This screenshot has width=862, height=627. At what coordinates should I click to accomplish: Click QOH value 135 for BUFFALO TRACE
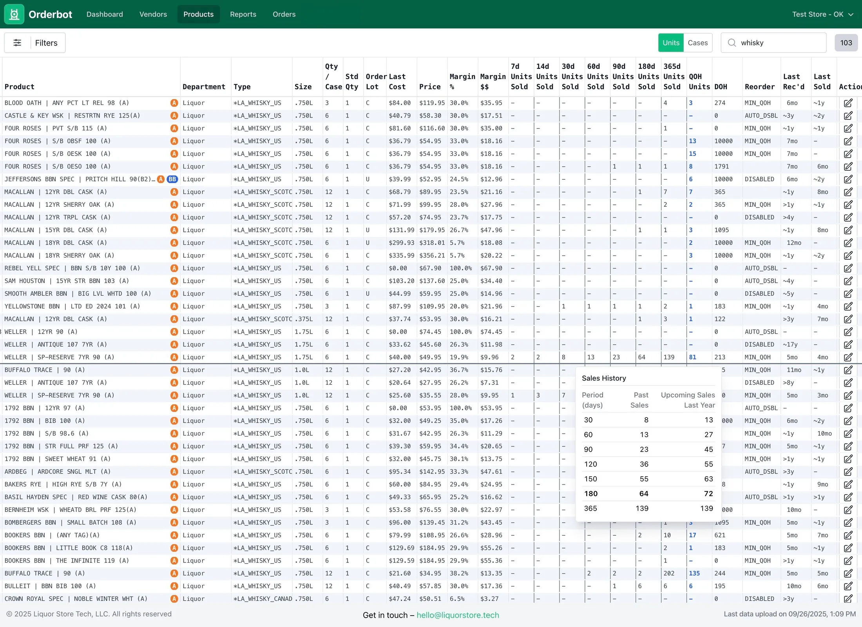pyautogui.click(x=694, y=573)
